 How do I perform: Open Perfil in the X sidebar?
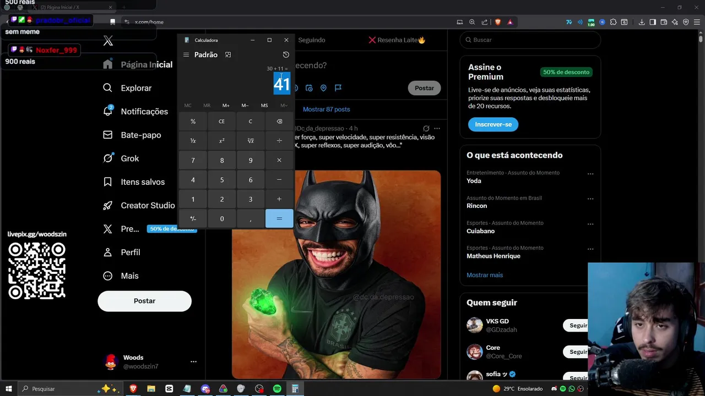click(x=122, y=252)
